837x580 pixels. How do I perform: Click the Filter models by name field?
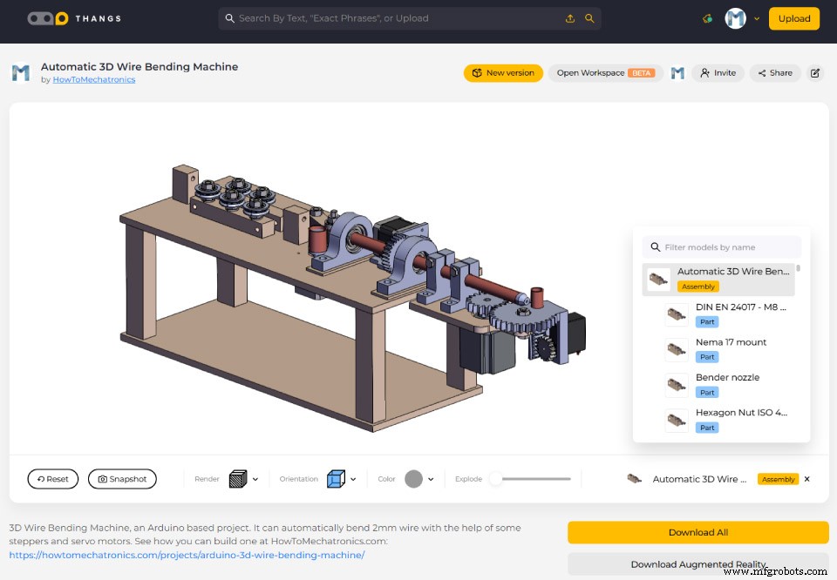pyautogui.click(x=722, y=246)
